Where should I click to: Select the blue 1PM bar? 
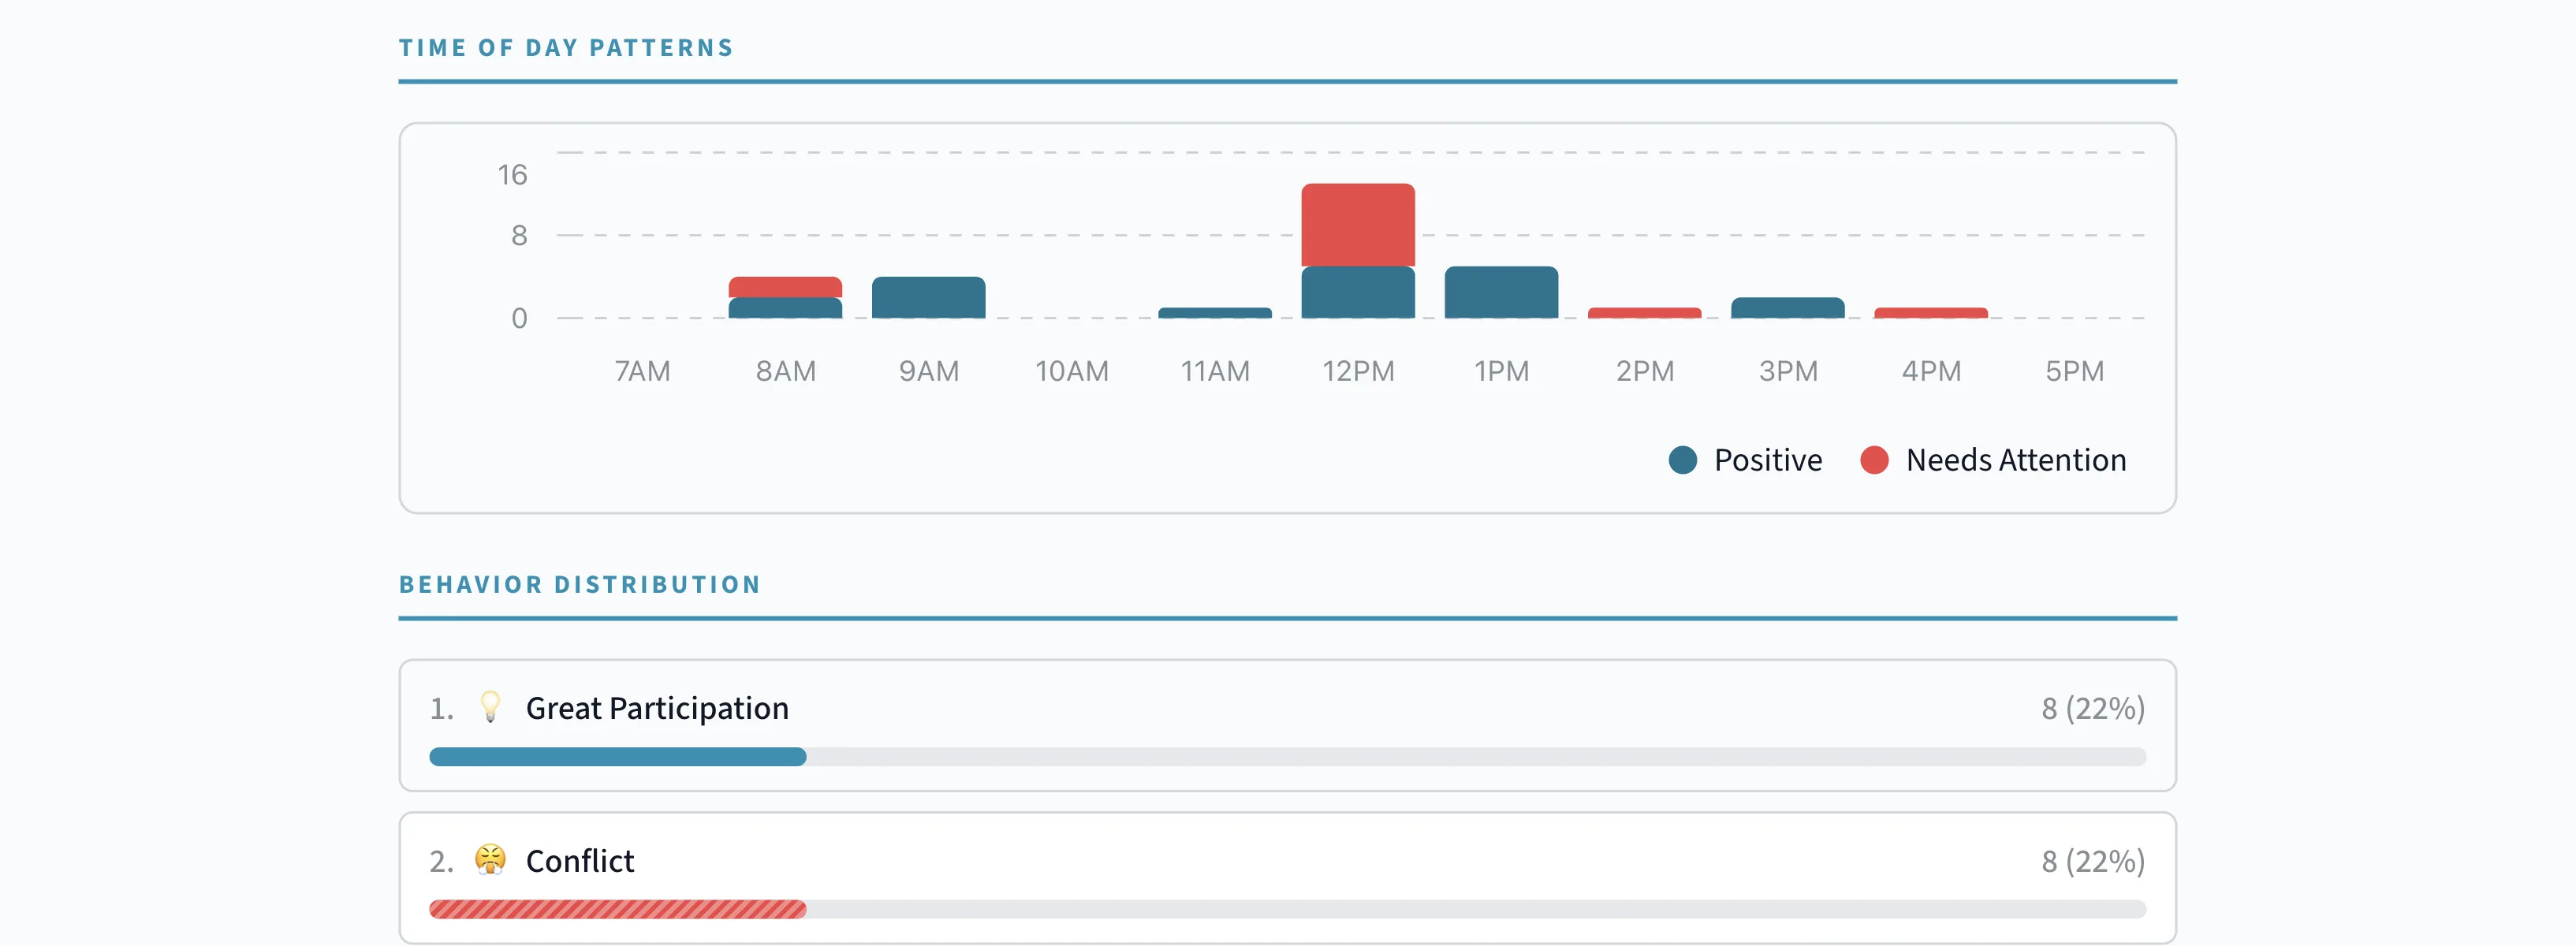(1501, 292)
